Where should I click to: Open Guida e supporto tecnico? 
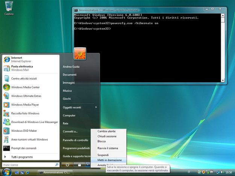coord(76,156)
